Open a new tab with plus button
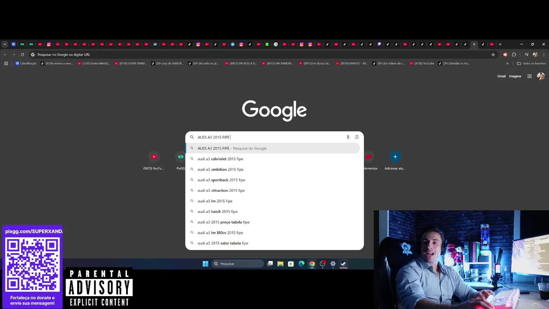The width and height of the screenshot is (549, 309). coord(500,44)
